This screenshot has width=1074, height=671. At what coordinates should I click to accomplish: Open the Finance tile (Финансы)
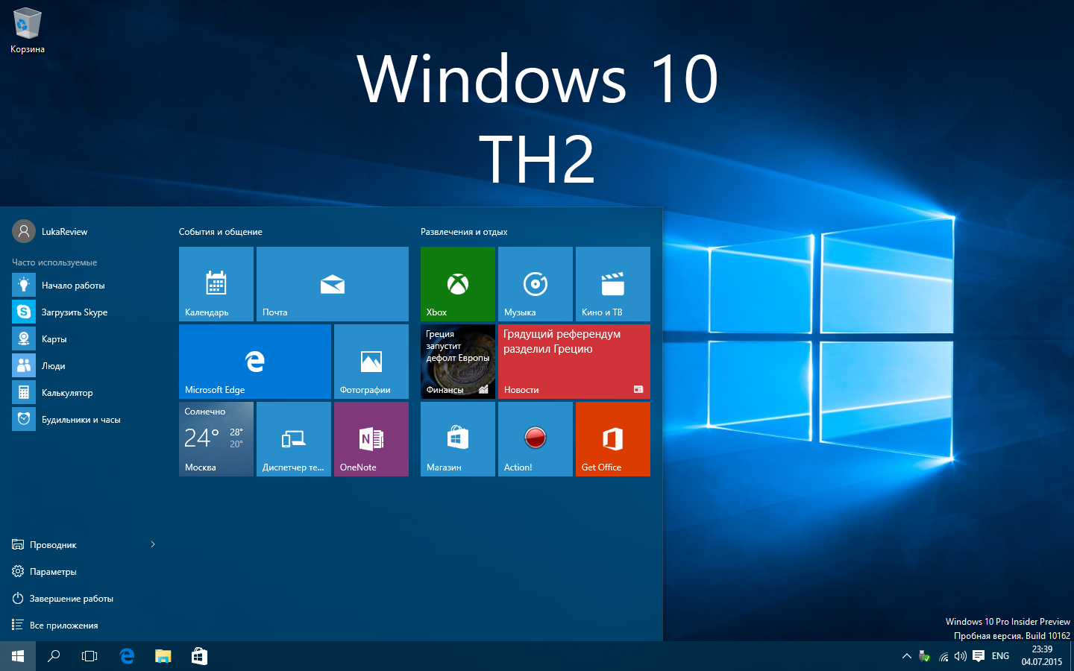point(458,362)
